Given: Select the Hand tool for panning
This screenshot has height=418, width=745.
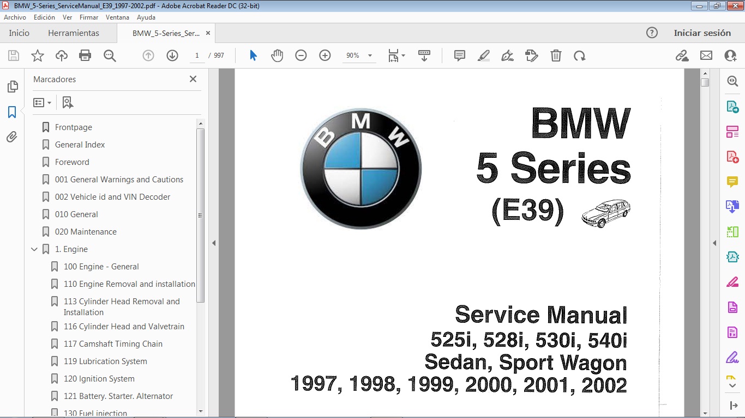Looking at the screenshot, I should 277,55.
